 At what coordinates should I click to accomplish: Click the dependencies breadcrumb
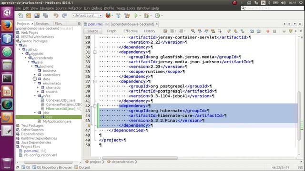click(122, 161)
